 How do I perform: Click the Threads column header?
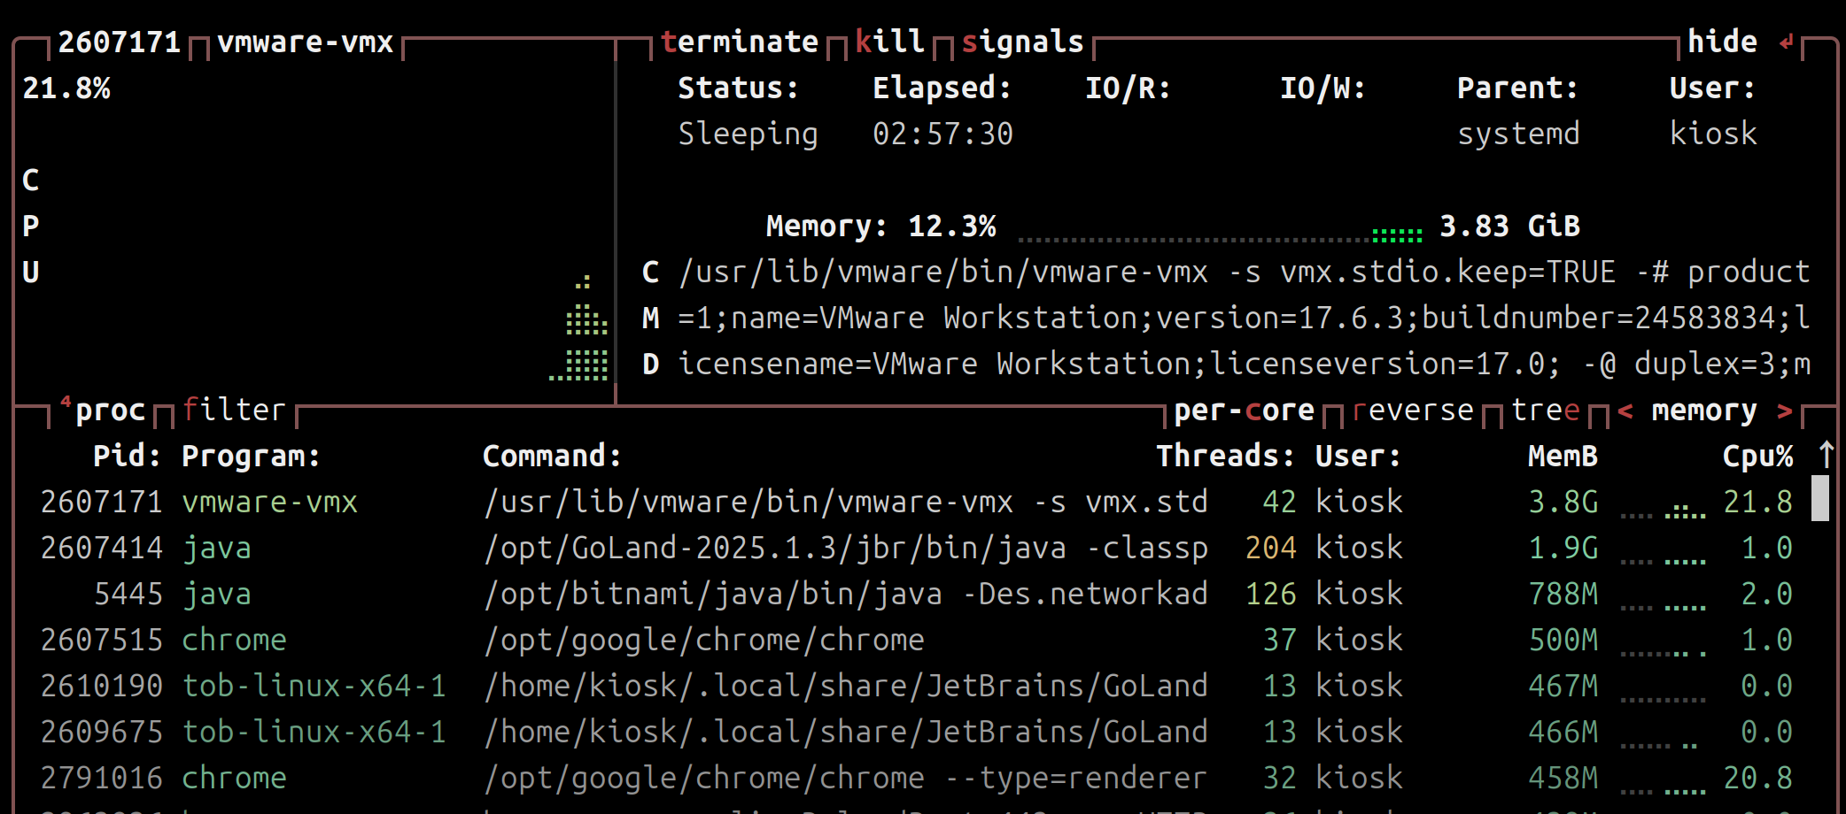click(x=1221, y=456)
